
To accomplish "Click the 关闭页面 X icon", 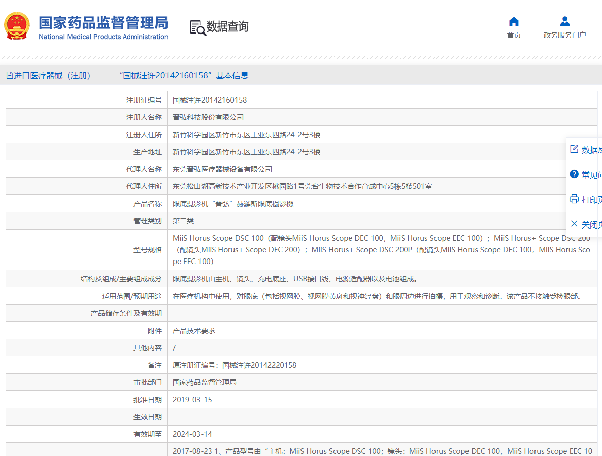I will click(x=574, y=223).
